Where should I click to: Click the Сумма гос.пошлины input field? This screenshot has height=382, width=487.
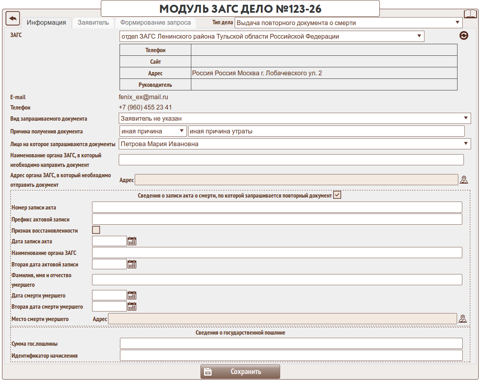[x=291, y=343]
